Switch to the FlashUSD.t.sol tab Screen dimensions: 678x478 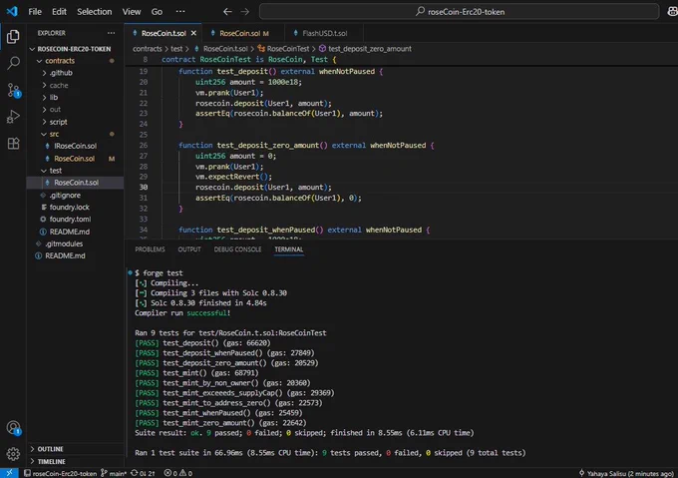[x=324, y=33]
